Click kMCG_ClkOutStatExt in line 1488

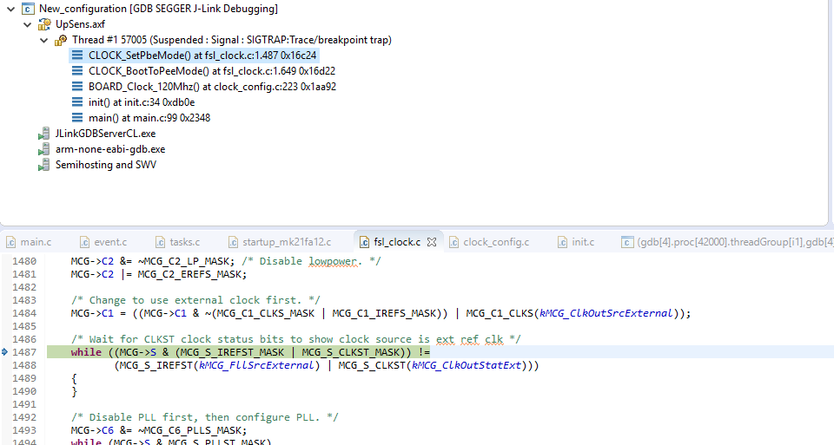467,365
